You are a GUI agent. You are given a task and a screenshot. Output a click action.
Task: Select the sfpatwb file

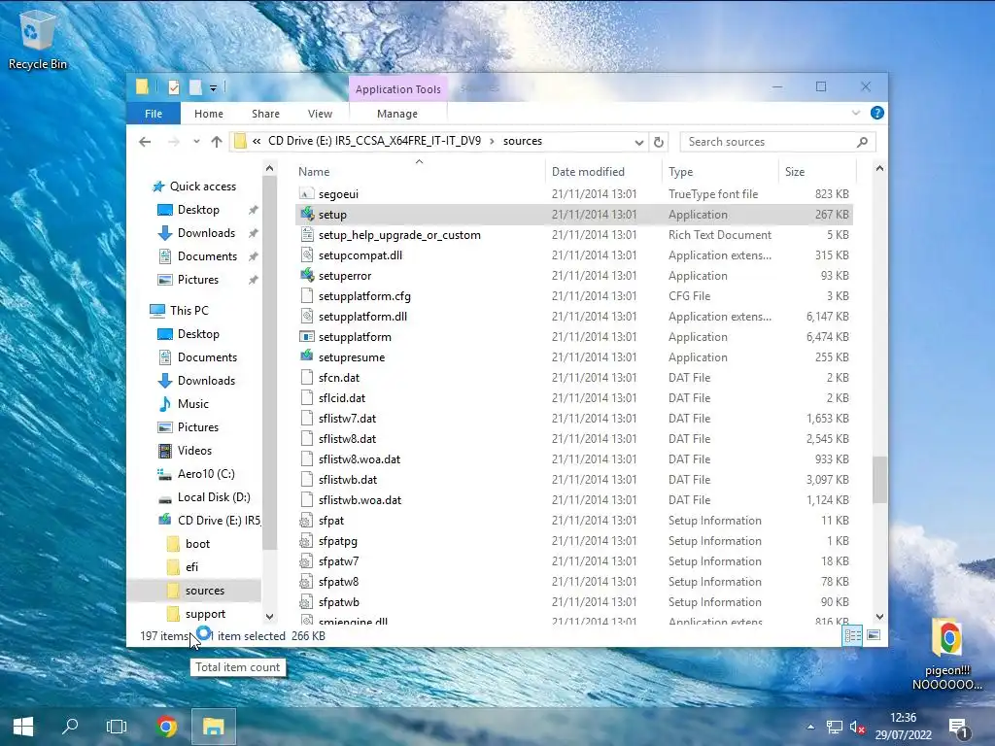(573, 602)
